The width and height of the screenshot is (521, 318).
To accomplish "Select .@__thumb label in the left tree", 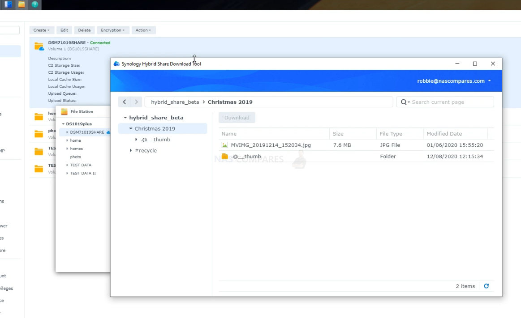I will [x=155, y=140].
